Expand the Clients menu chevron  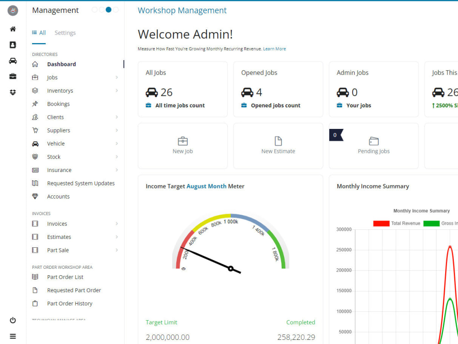click(x=116, y=117)
